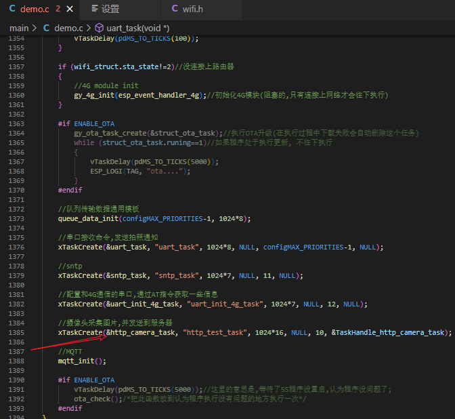This screenshot has height=419, width=455.
Task: Click line number 1376 in gutter
Action: click(x=16, y=247)
